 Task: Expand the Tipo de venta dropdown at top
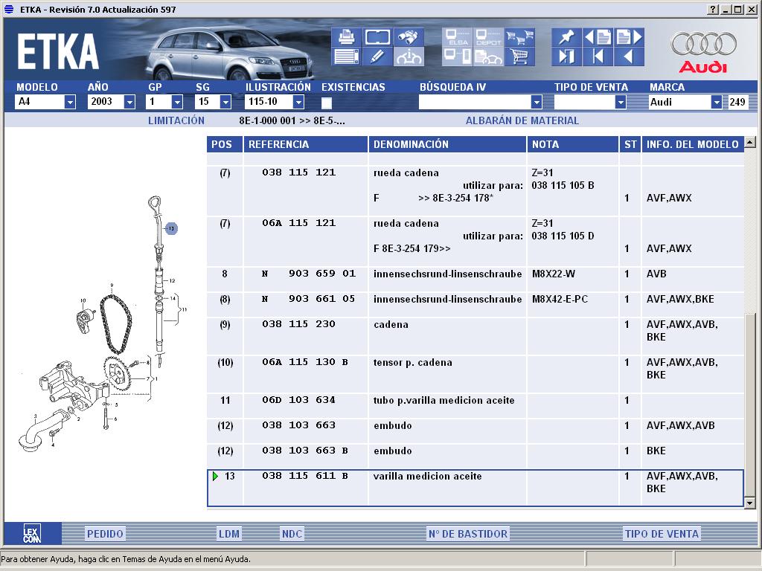pyautogui.click(x=620, y=102)
